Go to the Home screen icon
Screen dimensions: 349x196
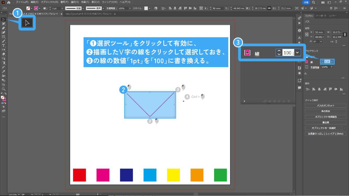click(9, 2)
